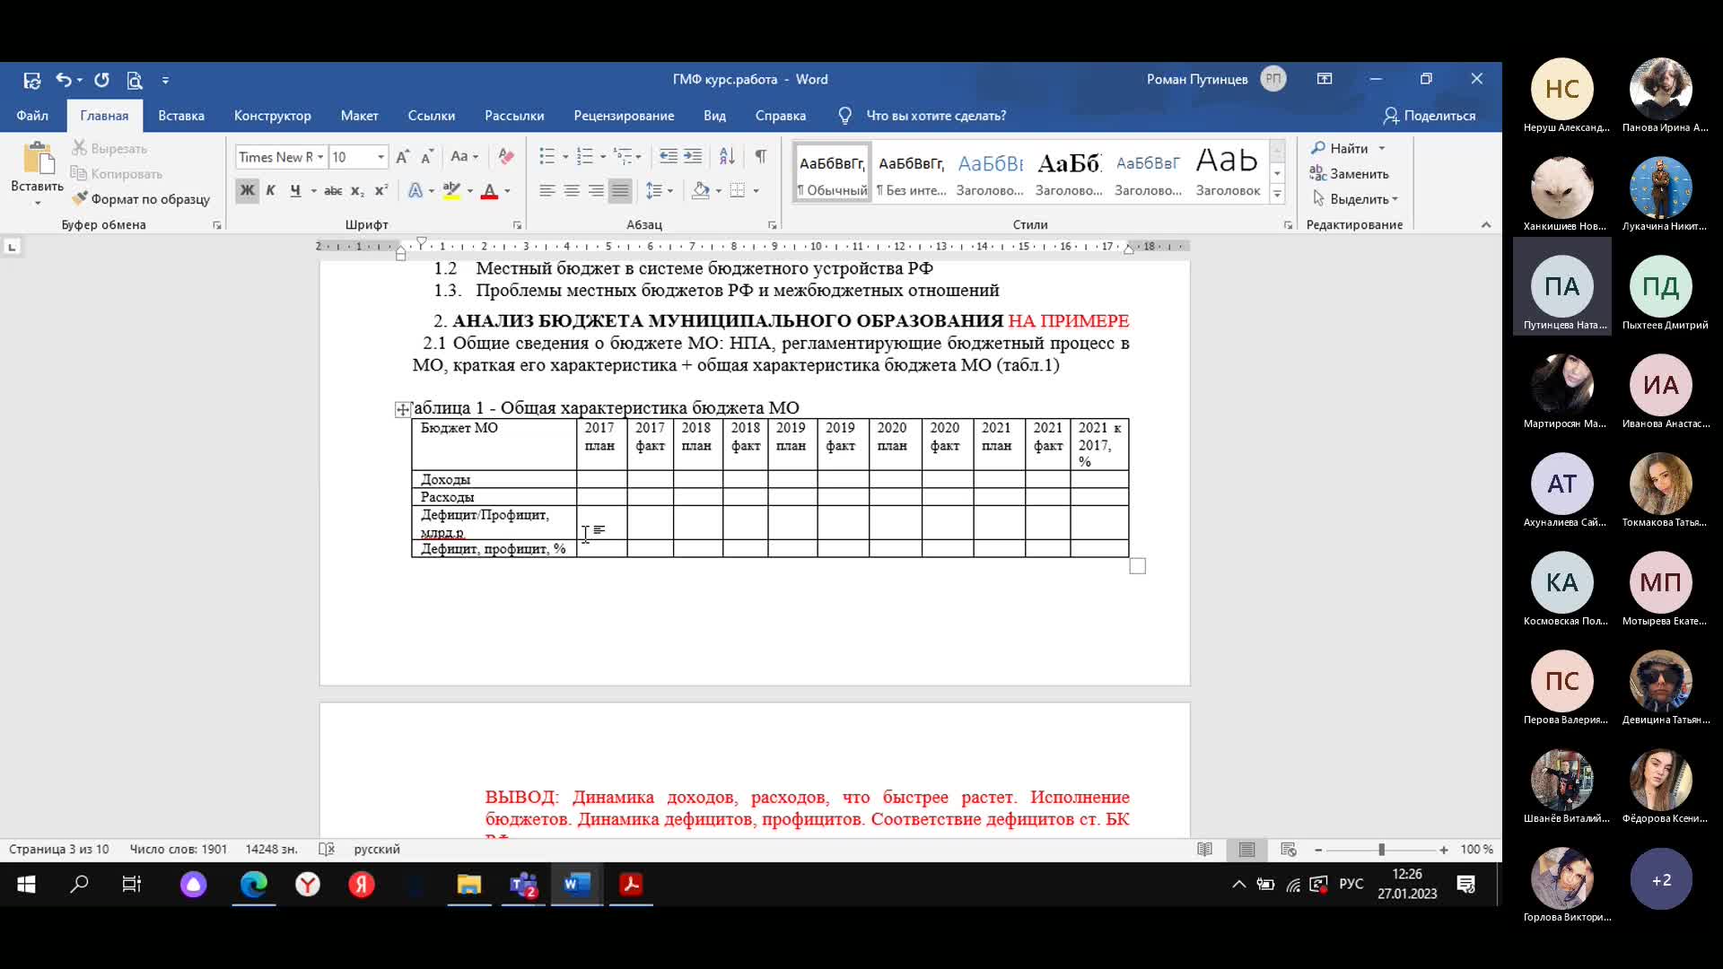Toggle strikethrough formatting
Image resolution: width=1723 pixels, height=969 pixels.
coord(333,190)
